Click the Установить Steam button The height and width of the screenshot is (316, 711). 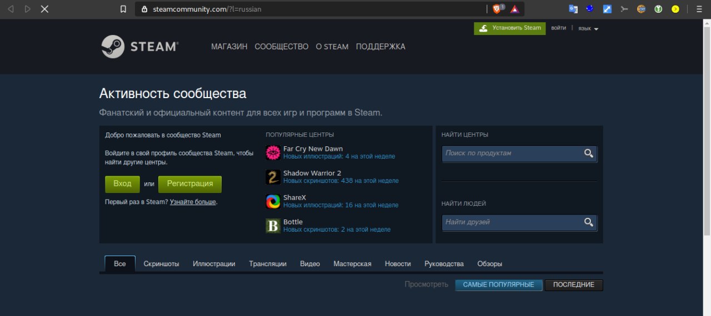click(x=510, y=28)
